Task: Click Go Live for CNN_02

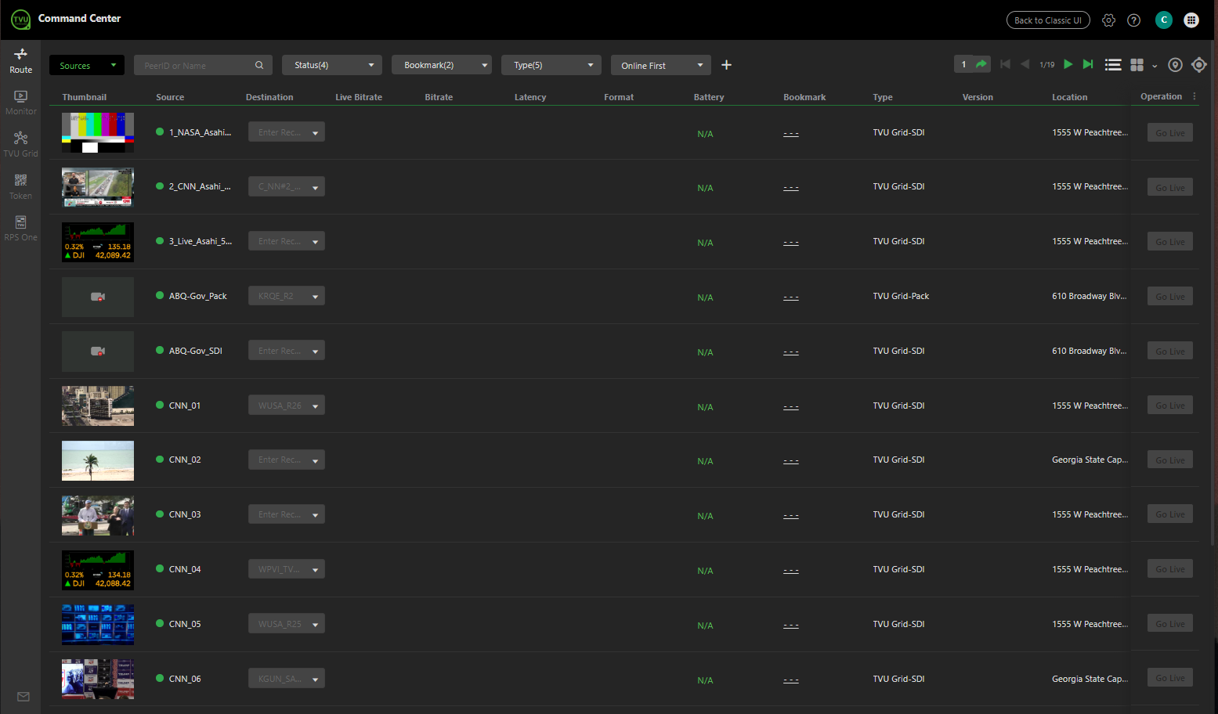Action: click(1170, 460)
